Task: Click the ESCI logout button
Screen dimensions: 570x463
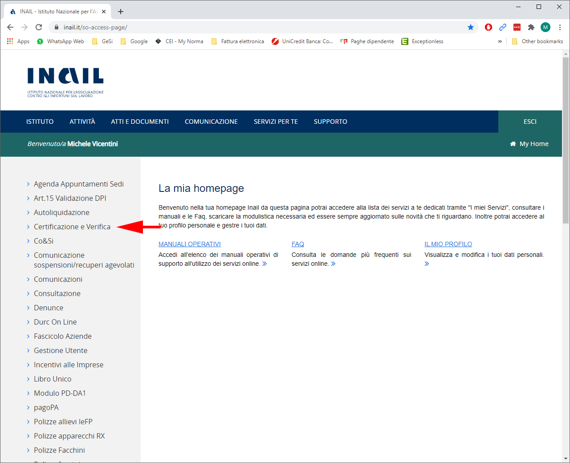Action: point(530,122)
